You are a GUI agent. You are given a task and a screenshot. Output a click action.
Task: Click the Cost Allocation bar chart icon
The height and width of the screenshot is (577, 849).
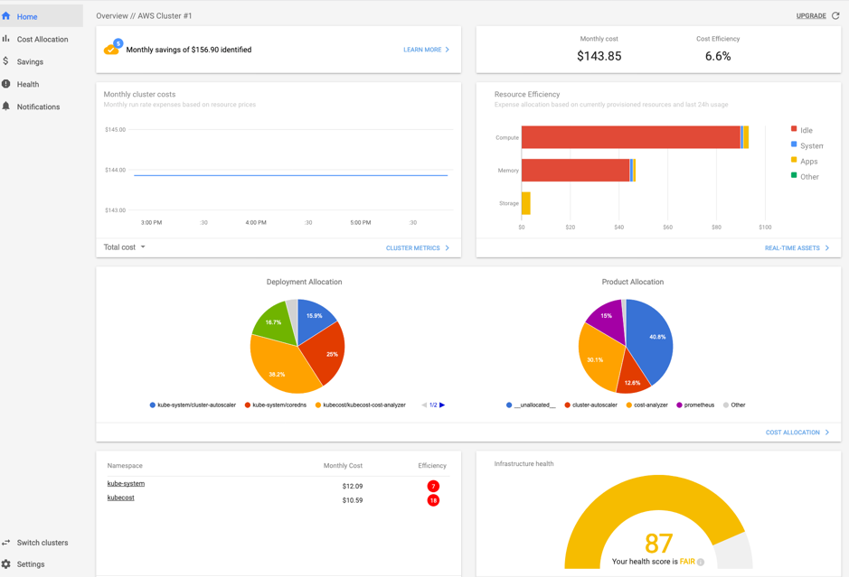(6, 39)
